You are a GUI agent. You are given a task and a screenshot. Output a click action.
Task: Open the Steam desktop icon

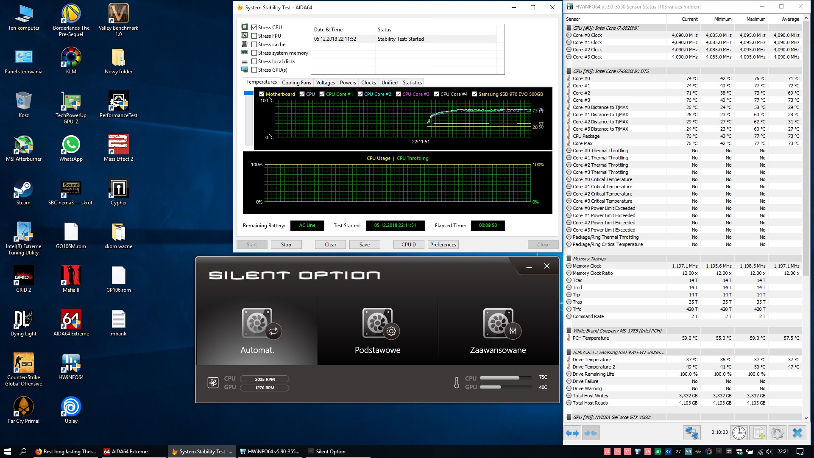point(23,192)
